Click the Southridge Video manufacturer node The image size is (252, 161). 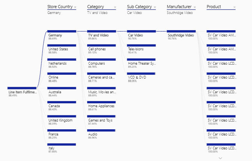point(181,36)
